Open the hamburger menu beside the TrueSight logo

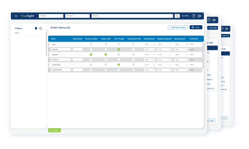point(16,16)
